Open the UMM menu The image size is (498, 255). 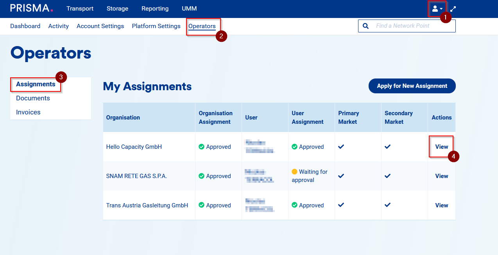[x=189, y=9]
